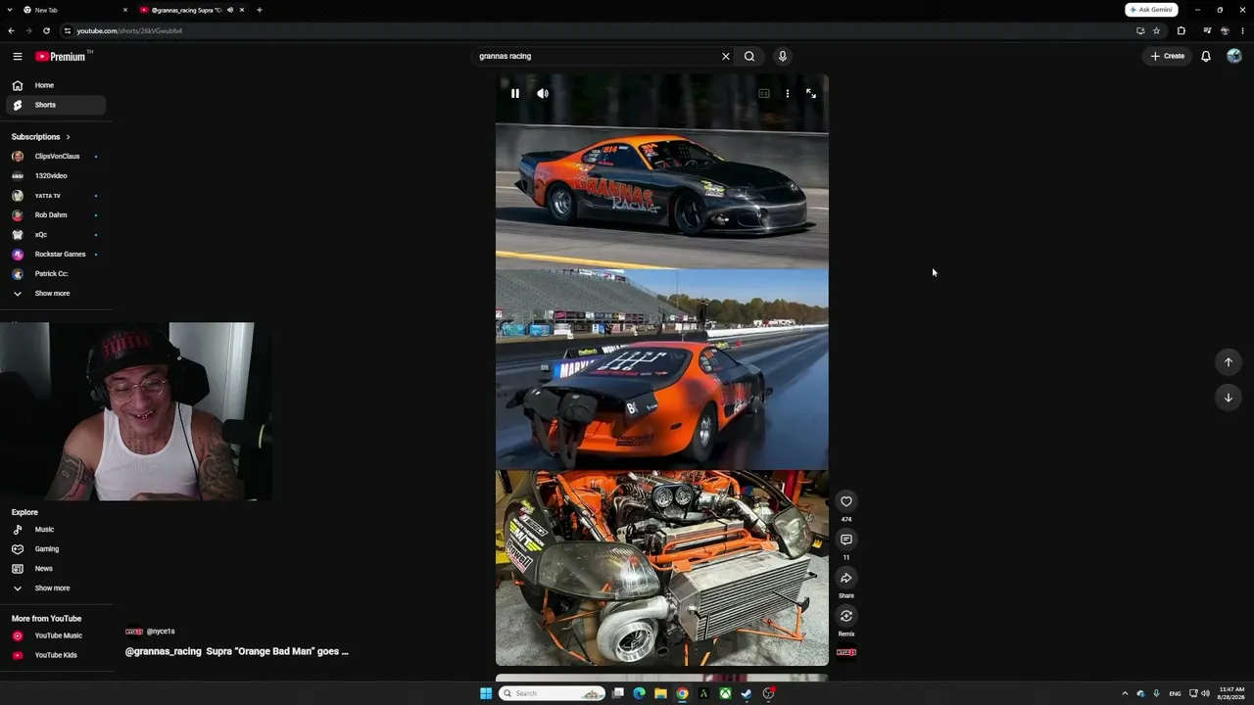Open the account avatar menu
The image size is (1254, 705).
[1234, 56]
